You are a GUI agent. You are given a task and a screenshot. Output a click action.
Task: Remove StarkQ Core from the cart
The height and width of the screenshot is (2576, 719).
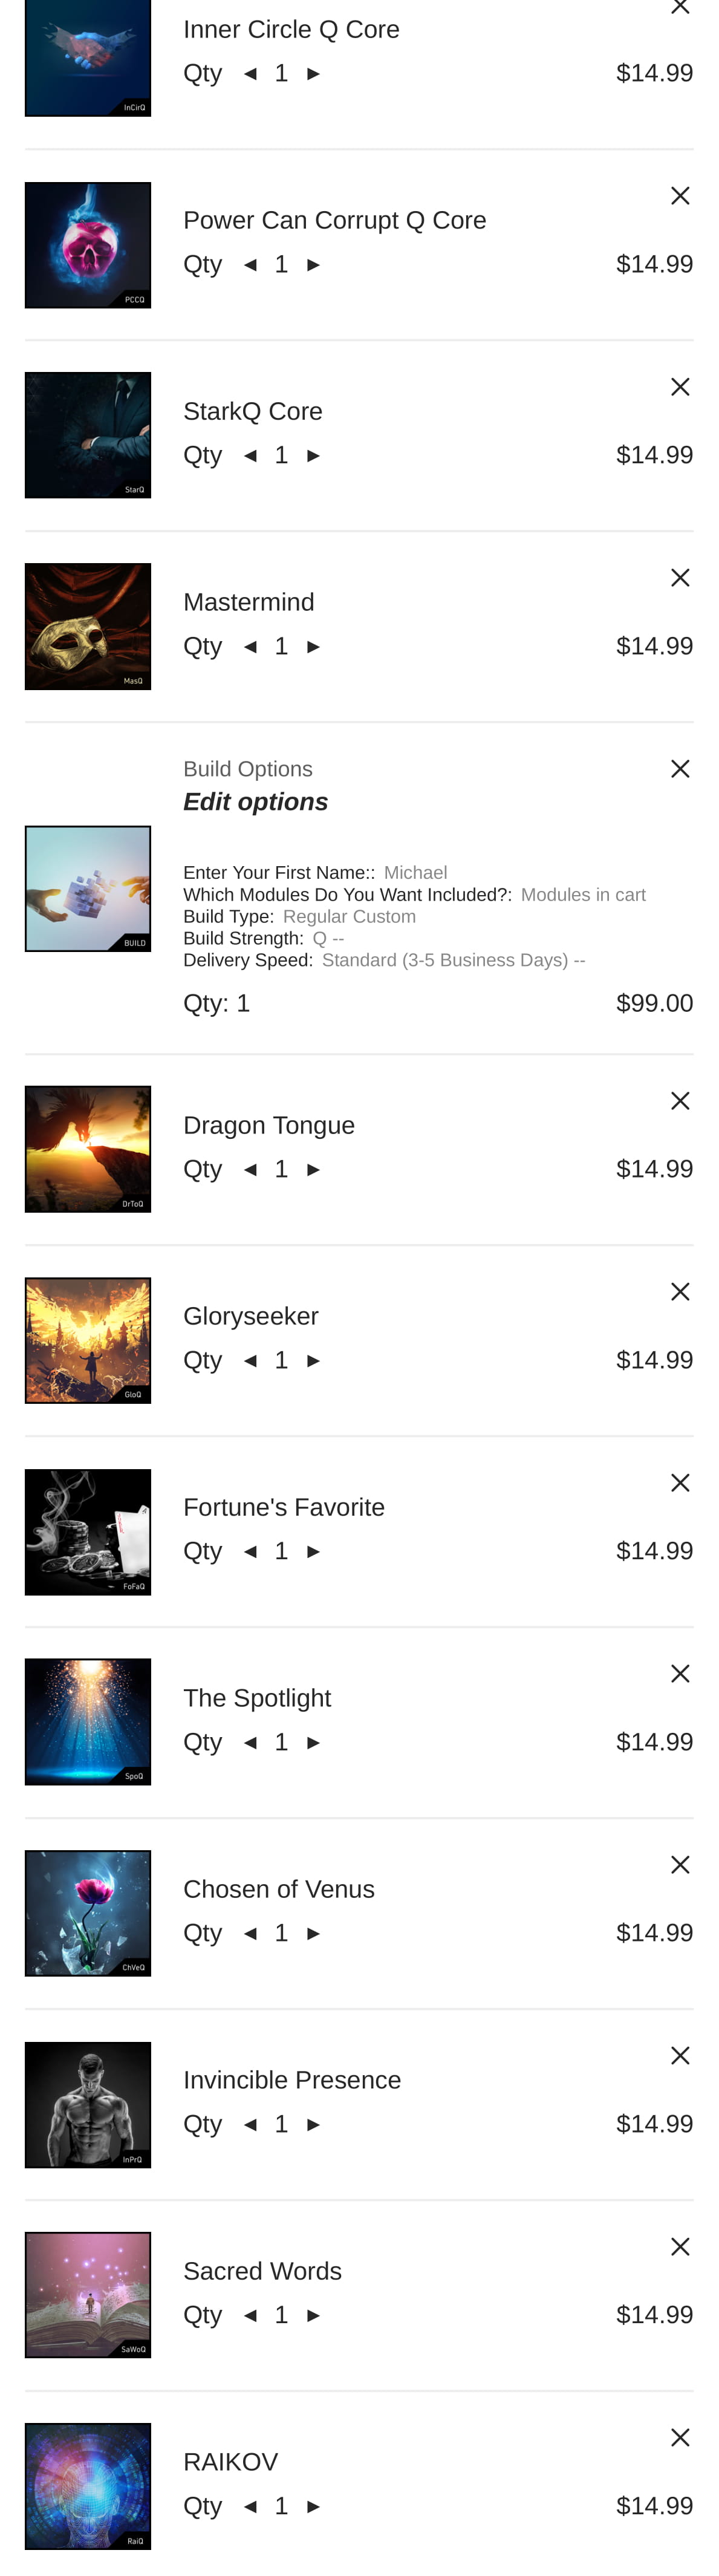pos(680,387)
